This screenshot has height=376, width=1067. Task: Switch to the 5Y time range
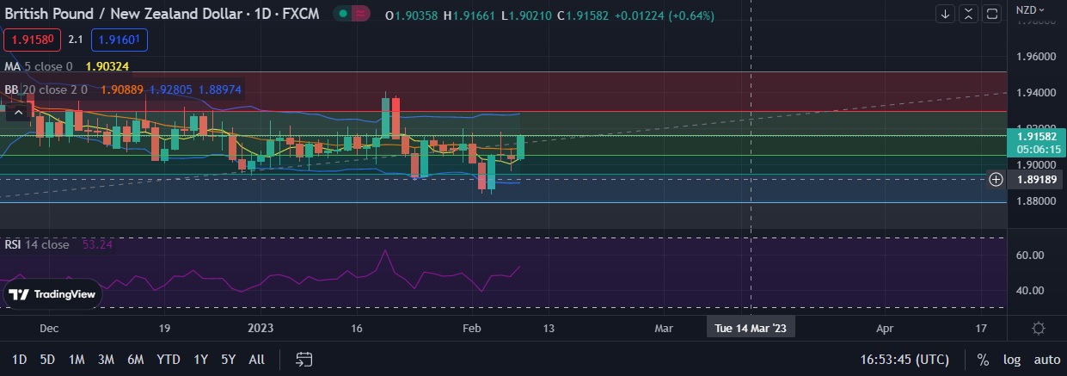228,359
